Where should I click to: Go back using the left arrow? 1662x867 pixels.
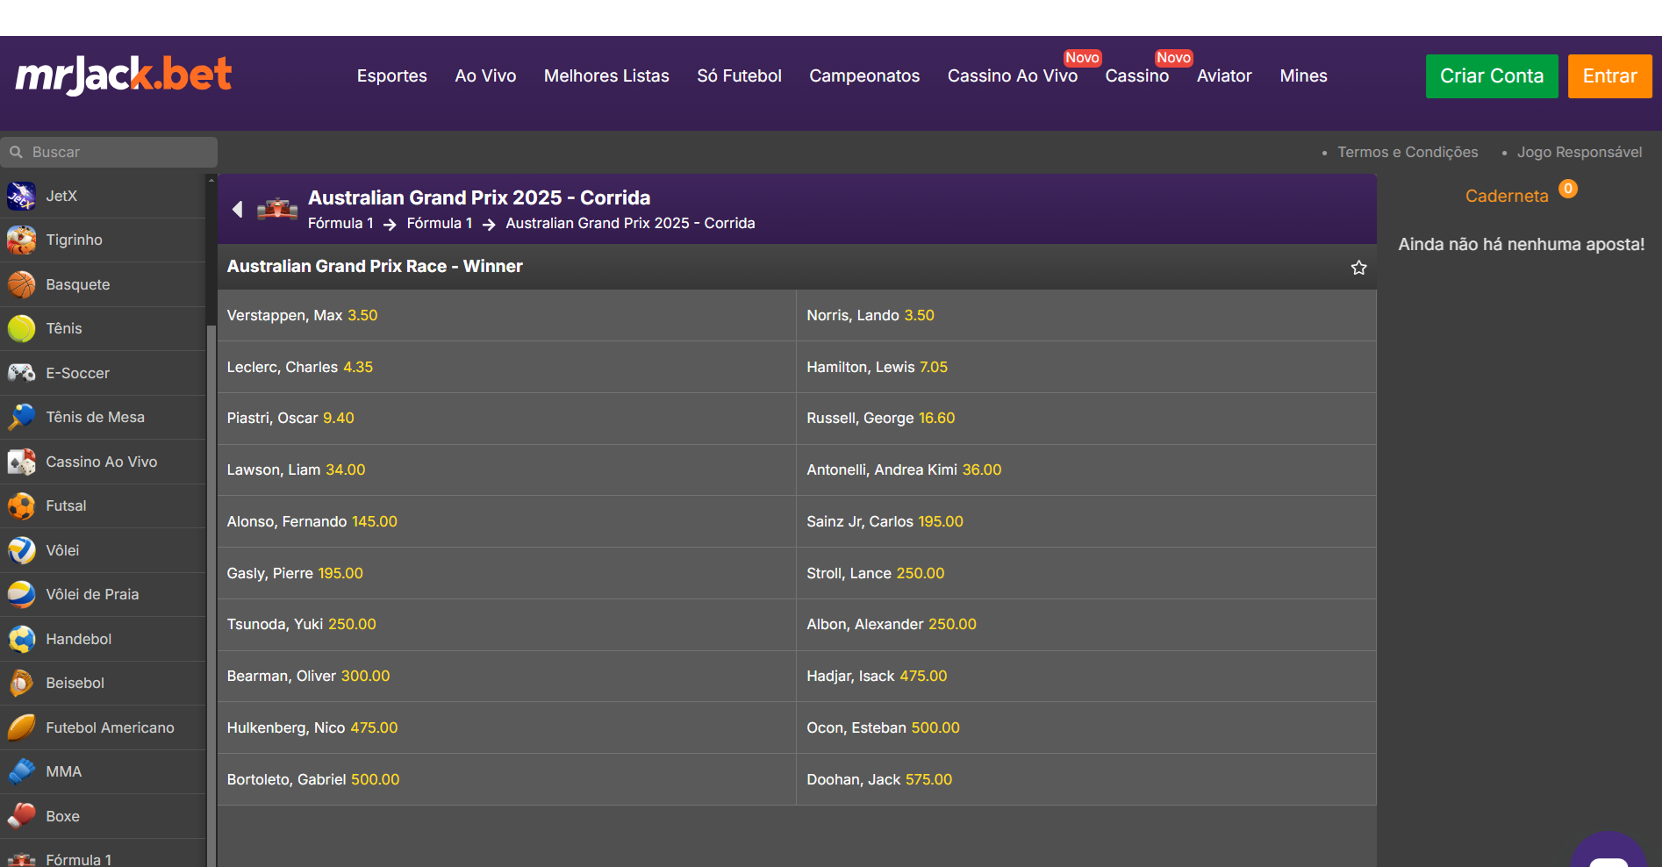tap(237, 209)
